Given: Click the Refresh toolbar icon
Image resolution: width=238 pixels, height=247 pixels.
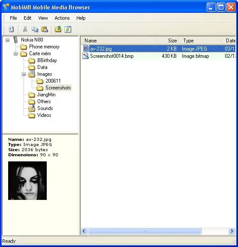Looking at the screenshot, I should (x=68, y=29).
